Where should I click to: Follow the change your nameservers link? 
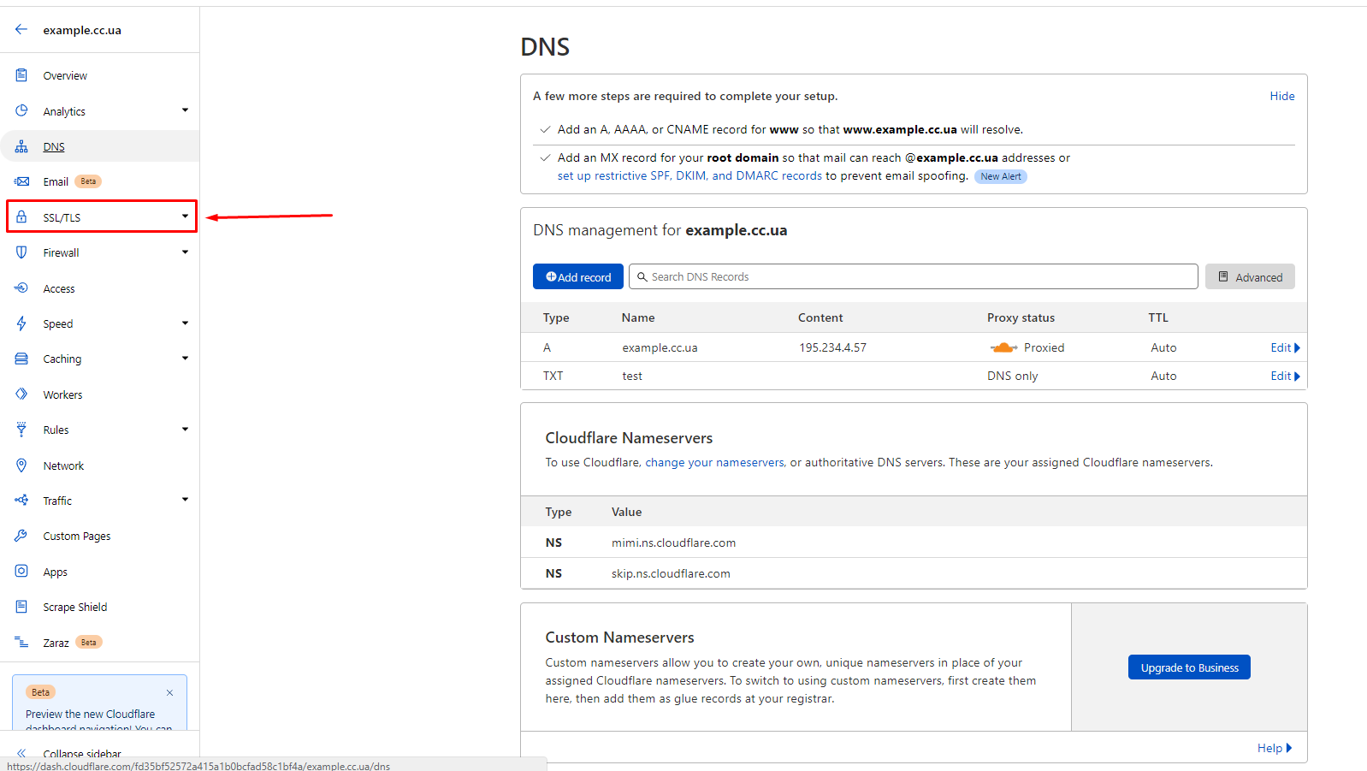point(714,462)
